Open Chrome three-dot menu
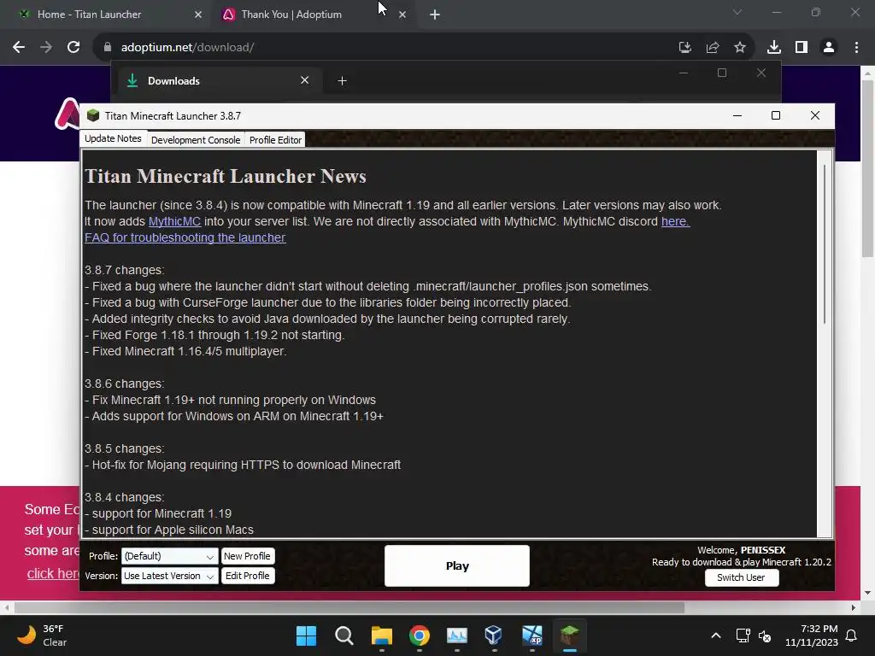This screenshot has height=656, width=875. tap(856, 48)
